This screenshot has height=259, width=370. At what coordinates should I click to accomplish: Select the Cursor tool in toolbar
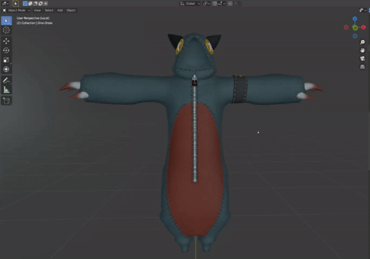[6, 30]
